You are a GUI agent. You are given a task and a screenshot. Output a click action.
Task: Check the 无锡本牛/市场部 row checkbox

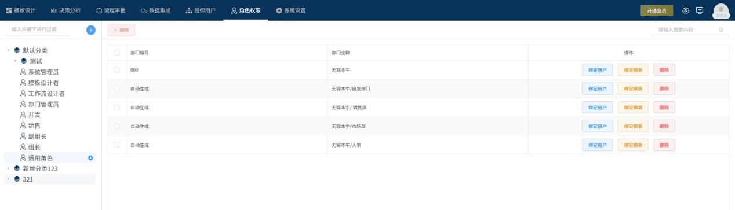coord(117,126)
